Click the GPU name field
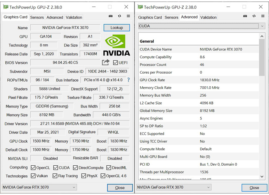Image resolution: width=269 pixels, height=195 pixels. click(65, 27)
